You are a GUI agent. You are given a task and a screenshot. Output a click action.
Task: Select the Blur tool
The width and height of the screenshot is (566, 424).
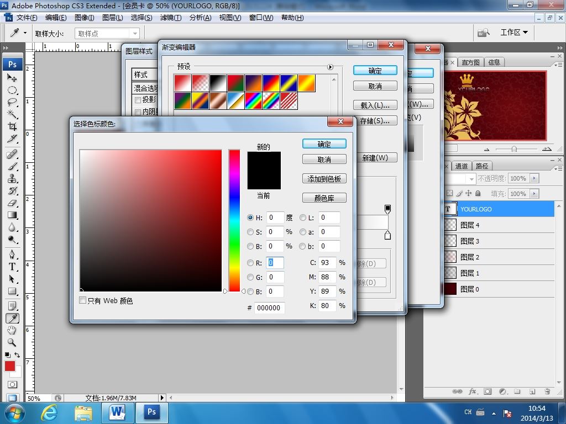point(12,227)
